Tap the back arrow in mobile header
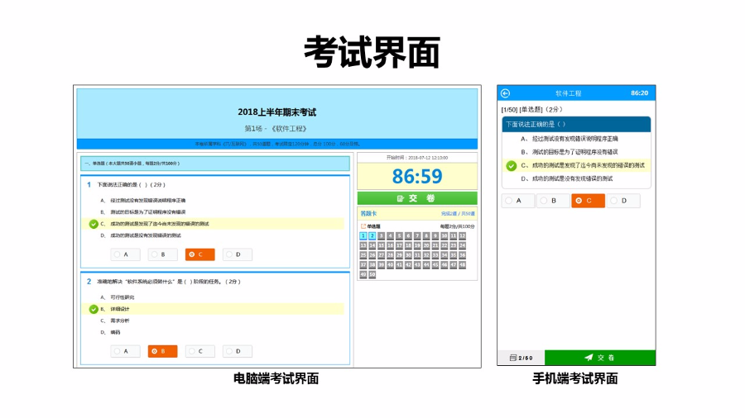Image resolution: width=745 pixels, height=418 pixels. coord(506,93)
